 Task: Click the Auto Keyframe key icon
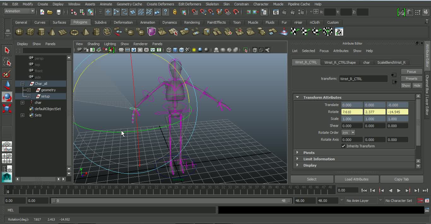420,201
